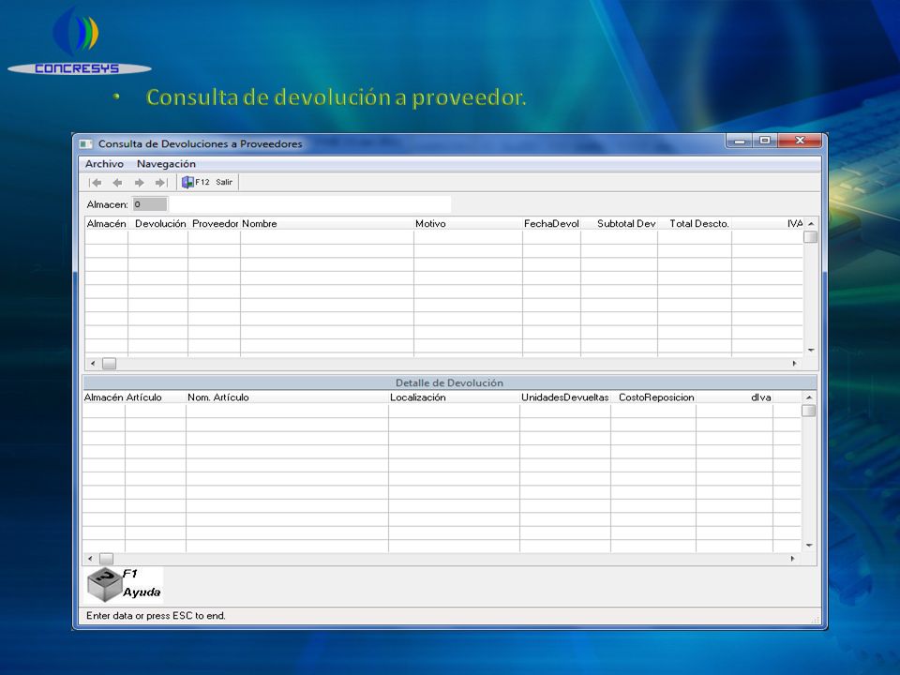The image size is (900, 675).
Task: Open the Archivo menu
Action: click(104, 164)
